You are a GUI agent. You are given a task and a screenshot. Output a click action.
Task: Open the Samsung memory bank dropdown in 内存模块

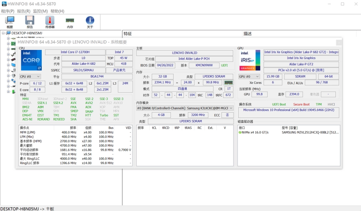click(186, 108)
